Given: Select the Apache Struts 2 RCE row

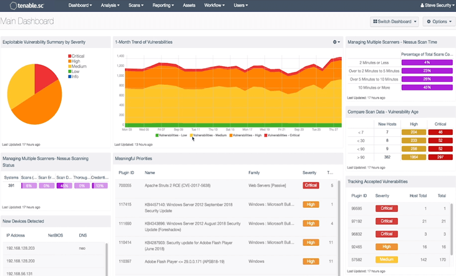Looking at the screenshot, I should (x=226, y=189).
